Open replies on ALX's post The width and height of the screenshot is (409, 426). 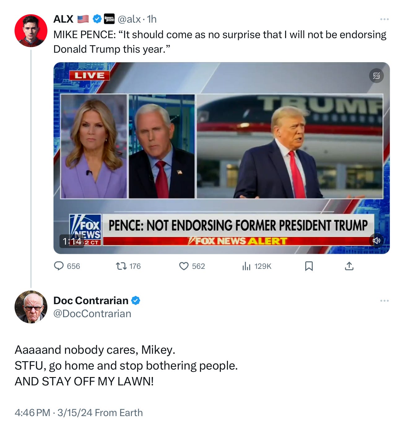click(67, 266)
